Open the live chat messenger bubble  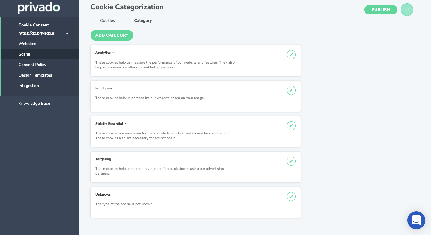point(416,220)
